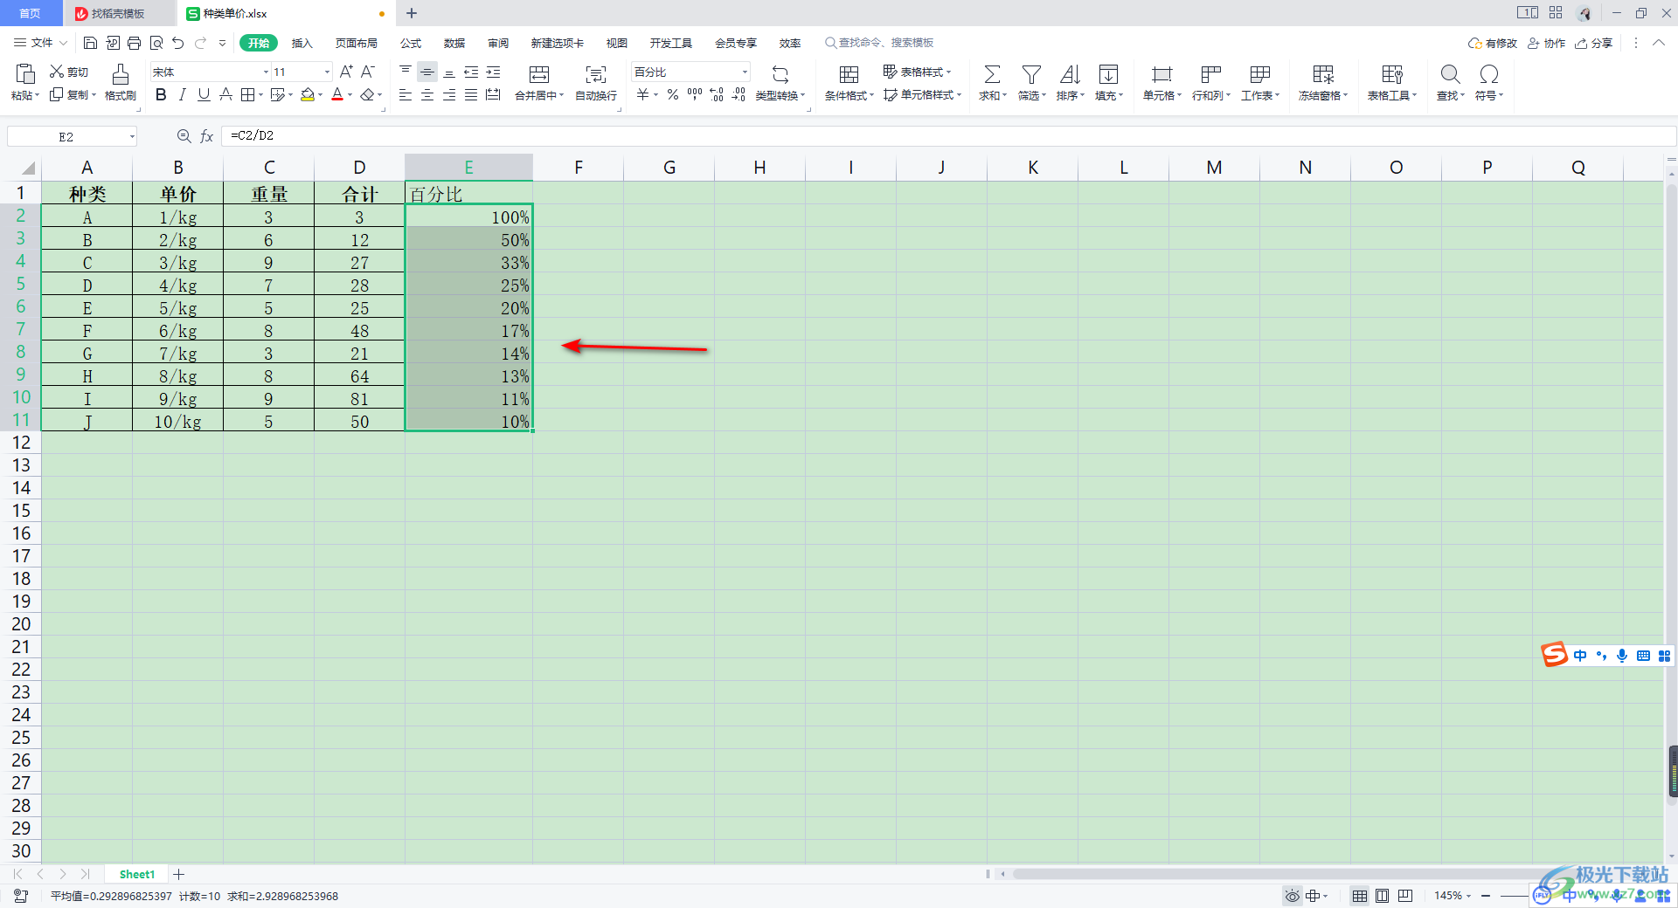Viewport: 1678px width, 908px height.
Task: Click the formula bar containing =C2/D2
Action: tap(948, 136)
